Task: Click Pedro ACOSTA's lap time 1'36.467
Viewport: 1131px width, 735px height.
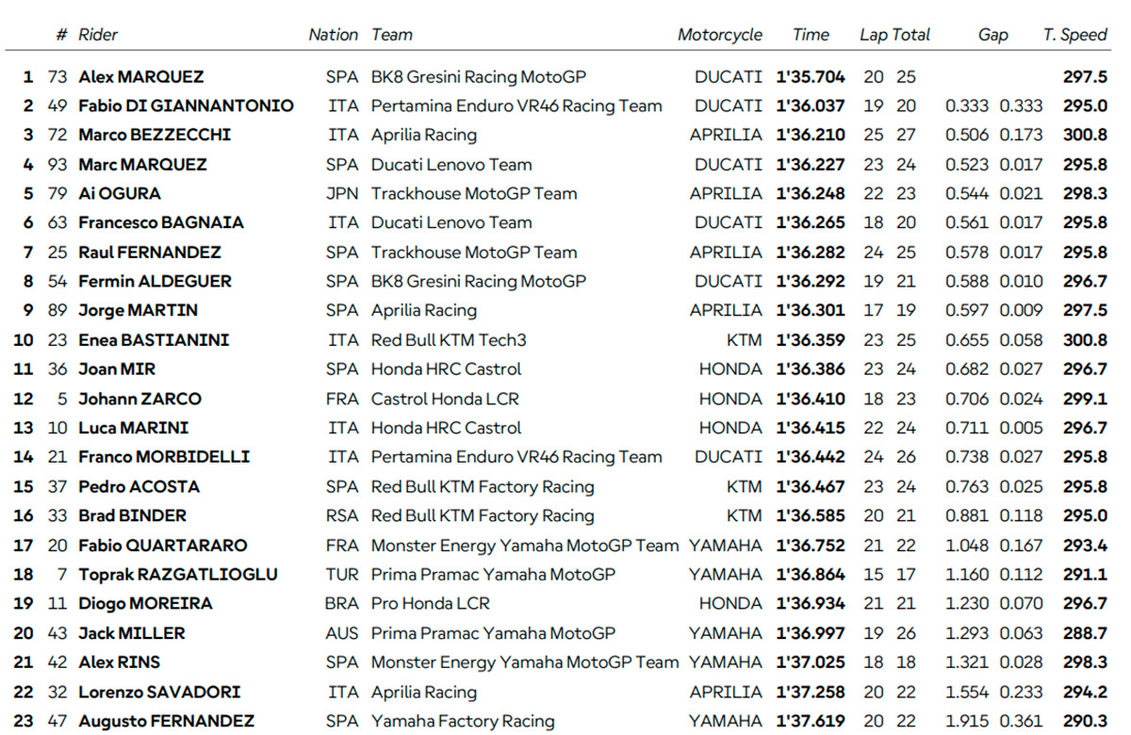Action: (811, 487)
